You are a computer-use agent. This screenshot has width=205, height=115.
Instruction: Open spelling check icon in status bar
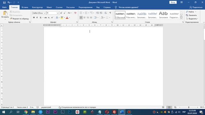(x=37, y=107)
